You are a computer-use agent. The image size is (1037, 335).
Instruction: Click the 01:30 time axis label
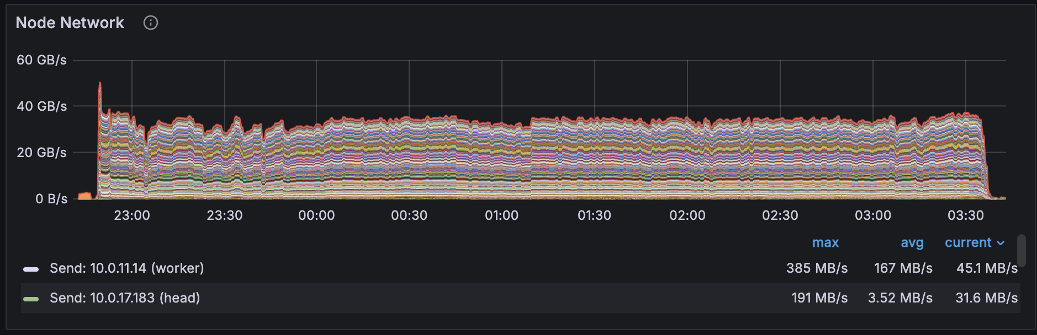595,215
